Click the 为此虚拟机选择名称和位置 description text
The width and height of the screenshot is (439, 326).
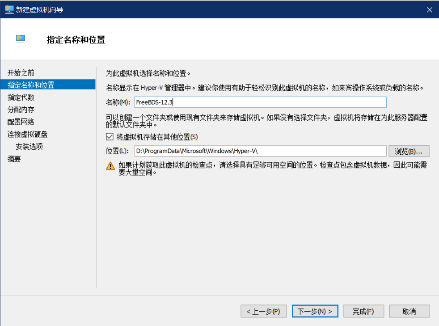(x=148, y=73)
